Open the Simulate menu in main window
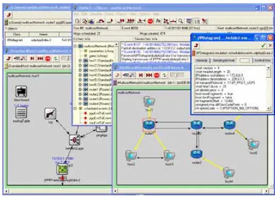 click(x=96, y=14)
